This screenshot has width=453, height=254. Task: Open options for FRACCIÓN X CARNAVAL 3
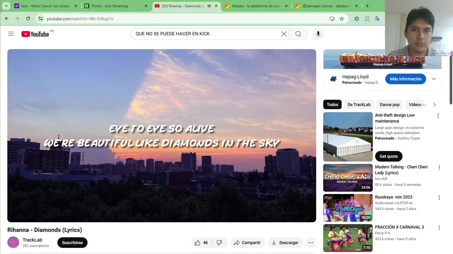439,228
